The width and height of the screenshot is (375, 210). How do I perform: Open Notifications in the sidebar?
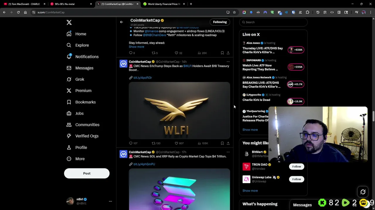coord(82,57)
